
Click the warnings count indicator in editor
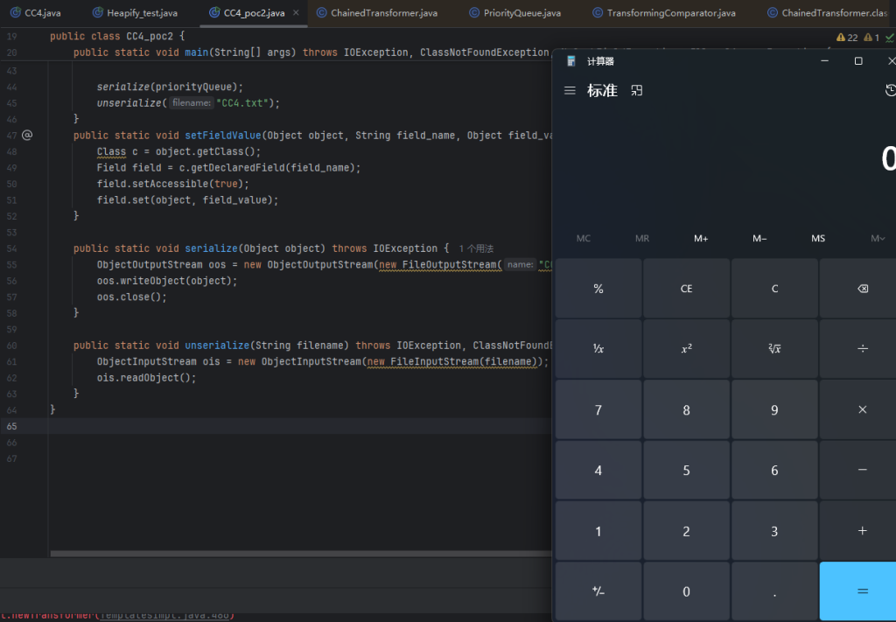[x=848, y=38]
